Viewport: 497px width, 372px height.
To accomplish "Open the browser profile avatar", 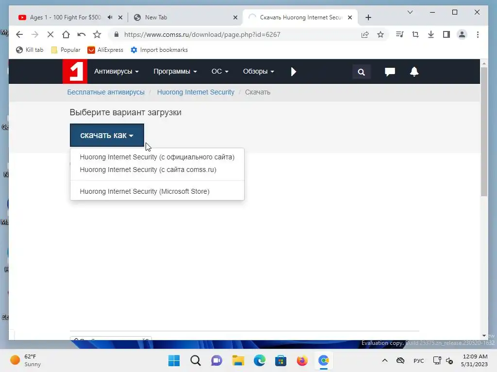I will 462,34.
